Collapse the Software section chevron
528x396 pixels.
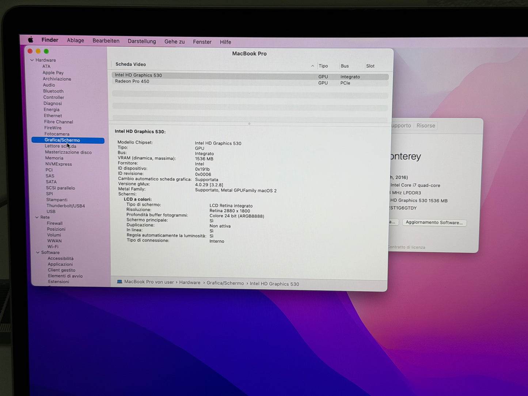pyautogui.click(x=38, y=252)
